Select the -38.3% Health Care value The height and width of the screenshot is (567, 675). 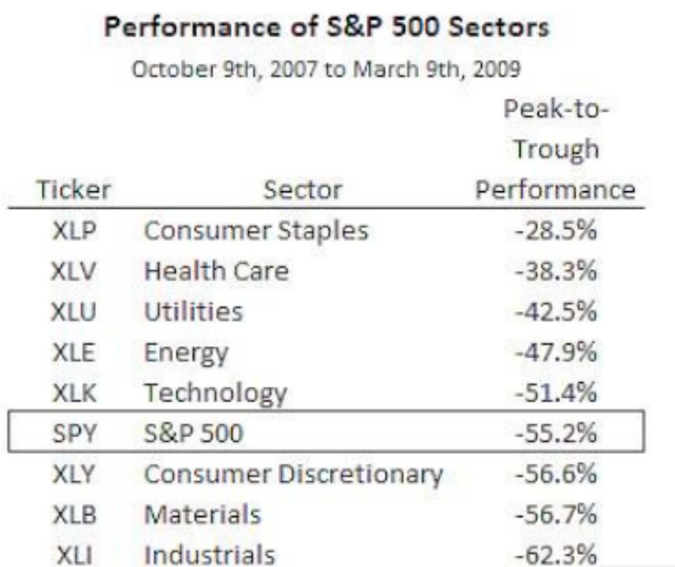(x=556, y=271)
